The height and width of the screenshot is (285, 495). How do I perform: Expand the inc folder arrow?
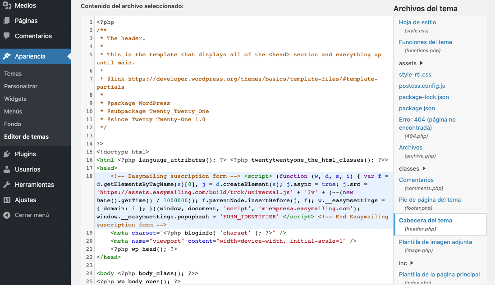click(x=412, y=263)
